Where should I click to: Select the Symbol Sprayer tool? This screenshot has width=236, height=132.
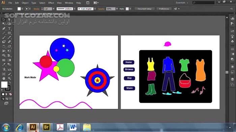coord(4,69)
